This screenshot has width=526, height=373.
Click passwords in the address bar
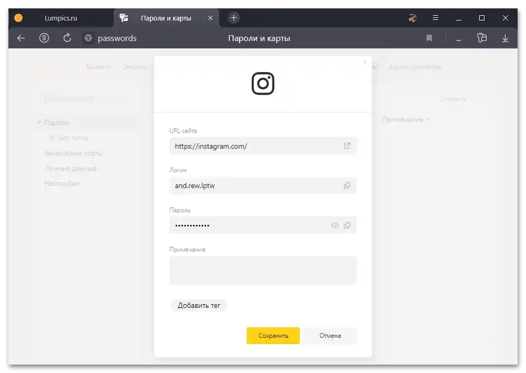(x=117, y=38)
